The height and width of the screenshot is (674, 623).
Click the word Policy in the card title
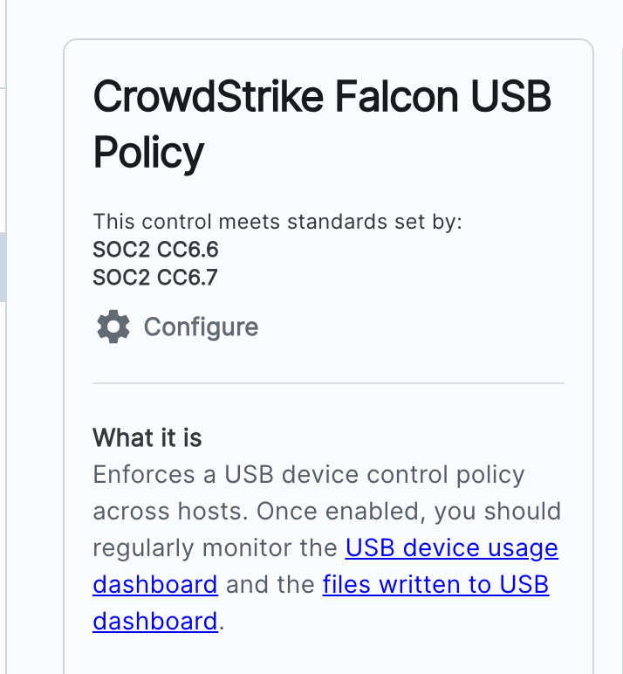pyautogui.click(x=148, y=153)
